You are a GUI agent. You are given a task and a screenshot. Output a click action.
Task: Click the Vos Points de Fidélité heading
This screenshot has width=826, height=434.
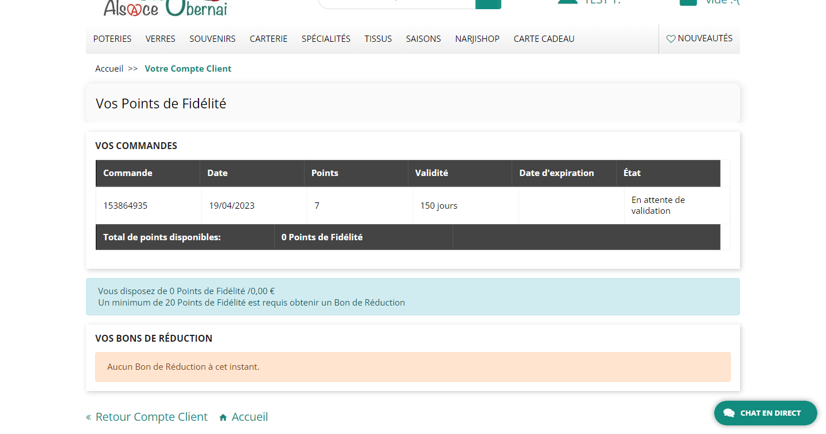tap(161, 103)
